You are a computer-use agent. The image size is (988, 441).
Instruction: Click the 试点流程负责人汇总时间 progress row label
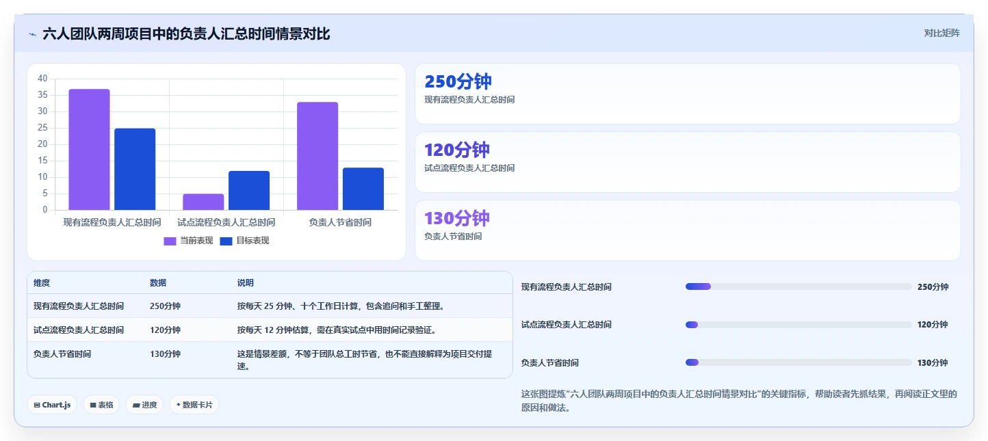click(567, 325)
